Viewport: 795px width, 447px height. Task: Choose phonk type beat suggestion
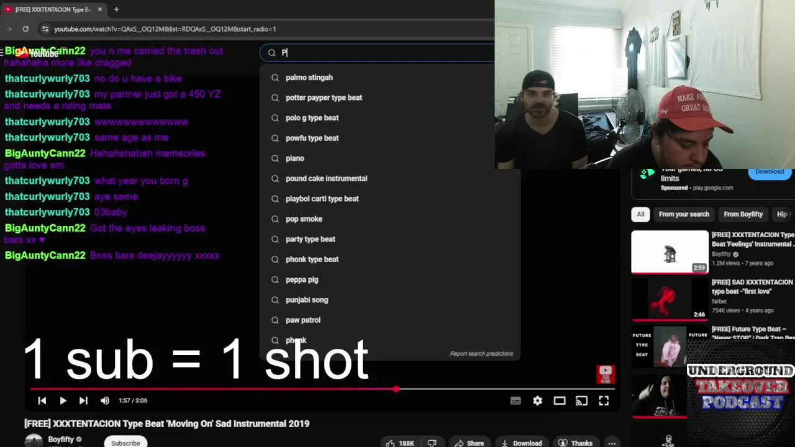[312, 259]
